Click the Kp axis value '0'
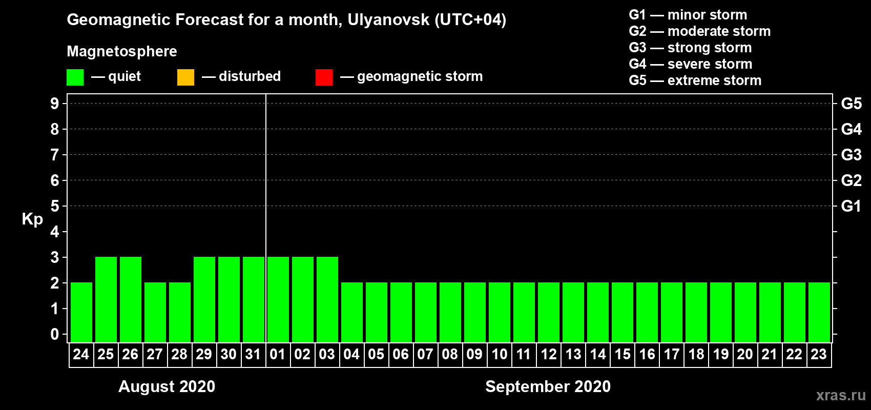This screenshot has height=410, width=871. click(55, 334)
